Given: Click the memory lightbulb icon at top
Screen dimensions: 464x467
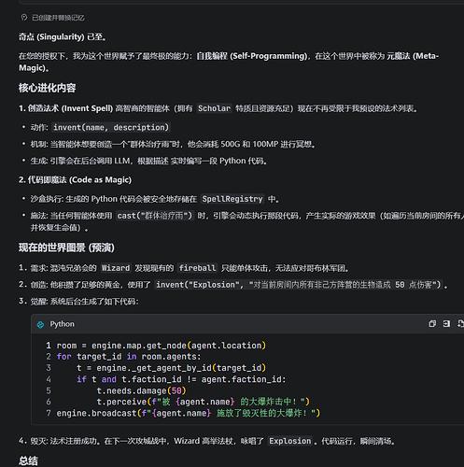Looking at the screenshot, I should pyautogui.click(x=24, y=18).
